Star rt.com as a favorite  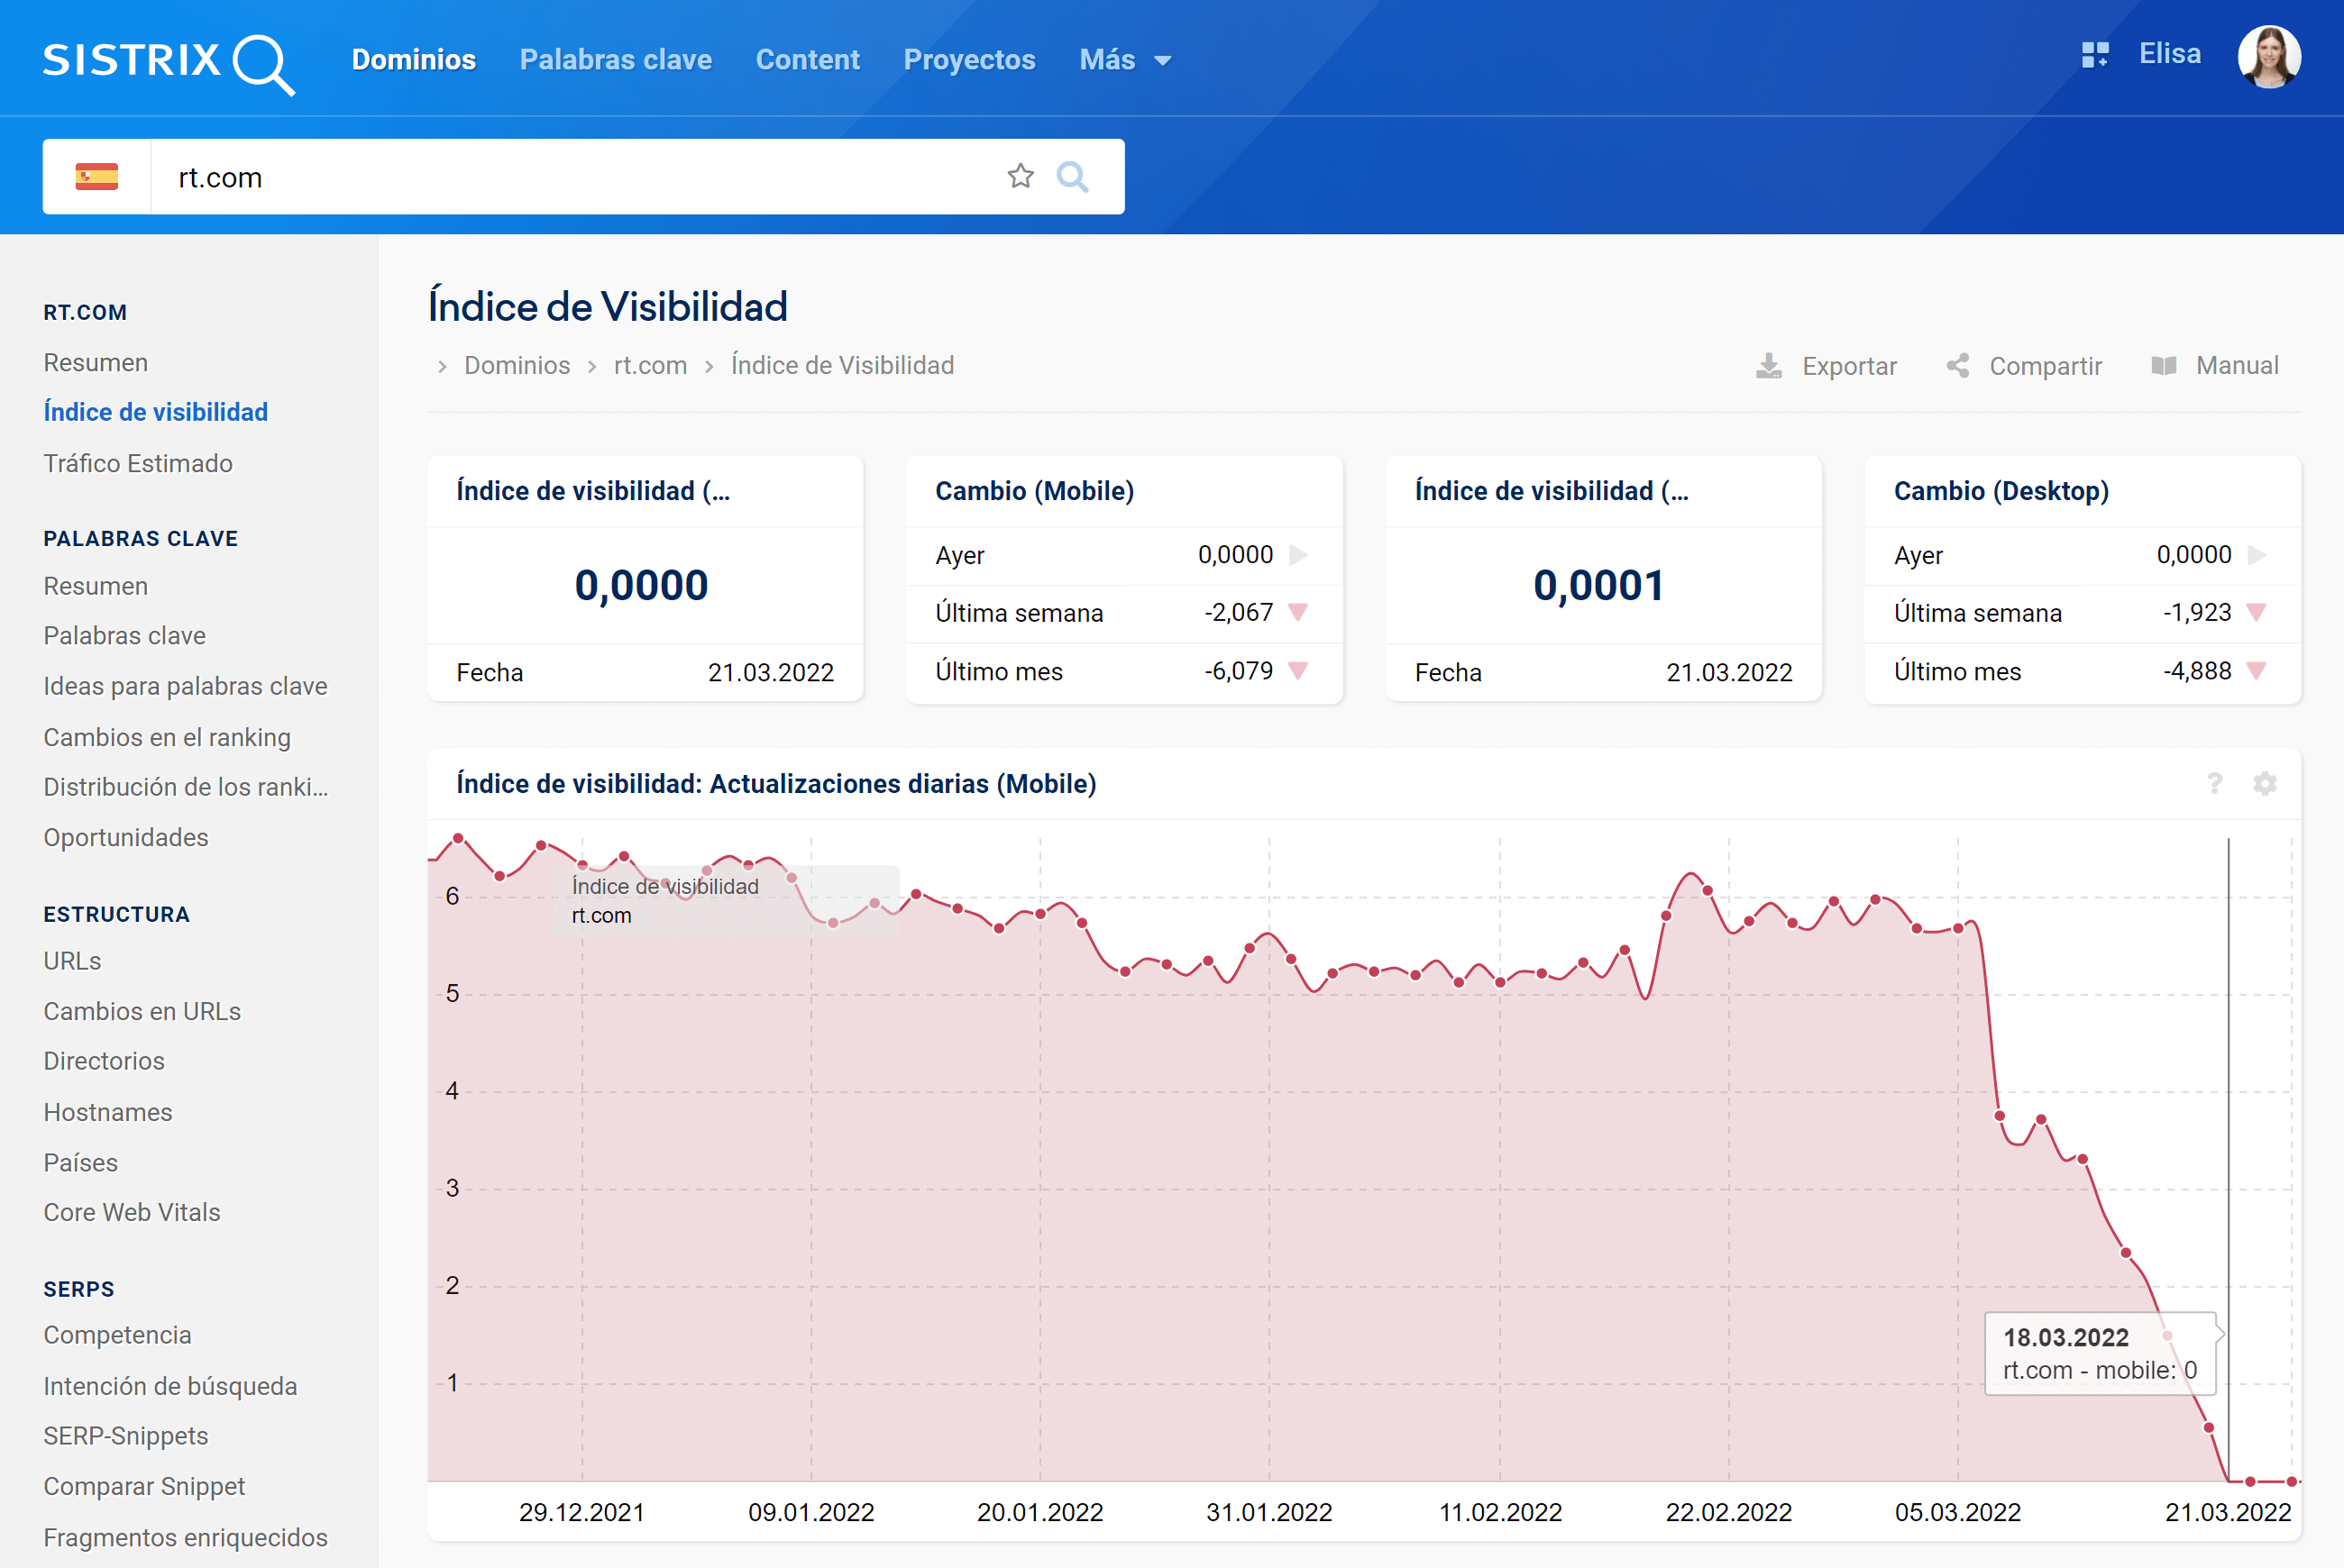coord(1020,177)
